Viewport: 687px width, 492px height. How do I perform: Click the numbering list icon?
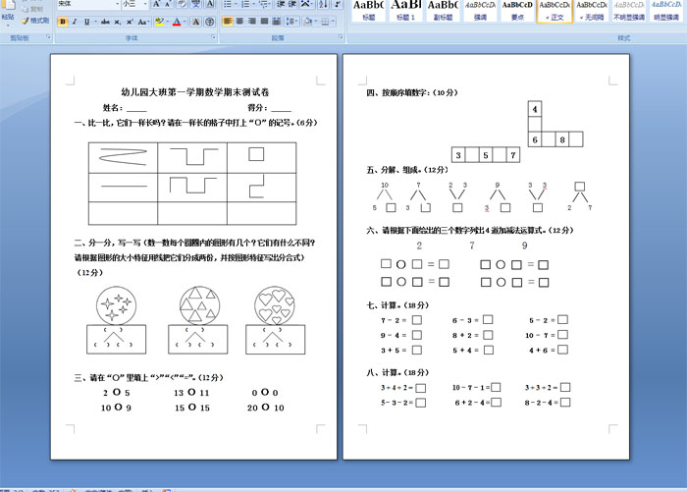pos(247,4)
